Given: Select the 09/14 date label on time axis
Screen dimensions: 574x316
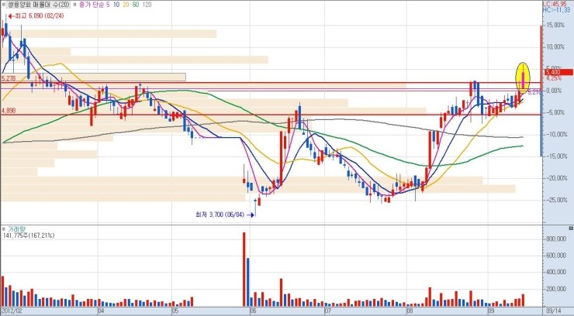Looking at the screenshot, I should (x=554, y=311).
